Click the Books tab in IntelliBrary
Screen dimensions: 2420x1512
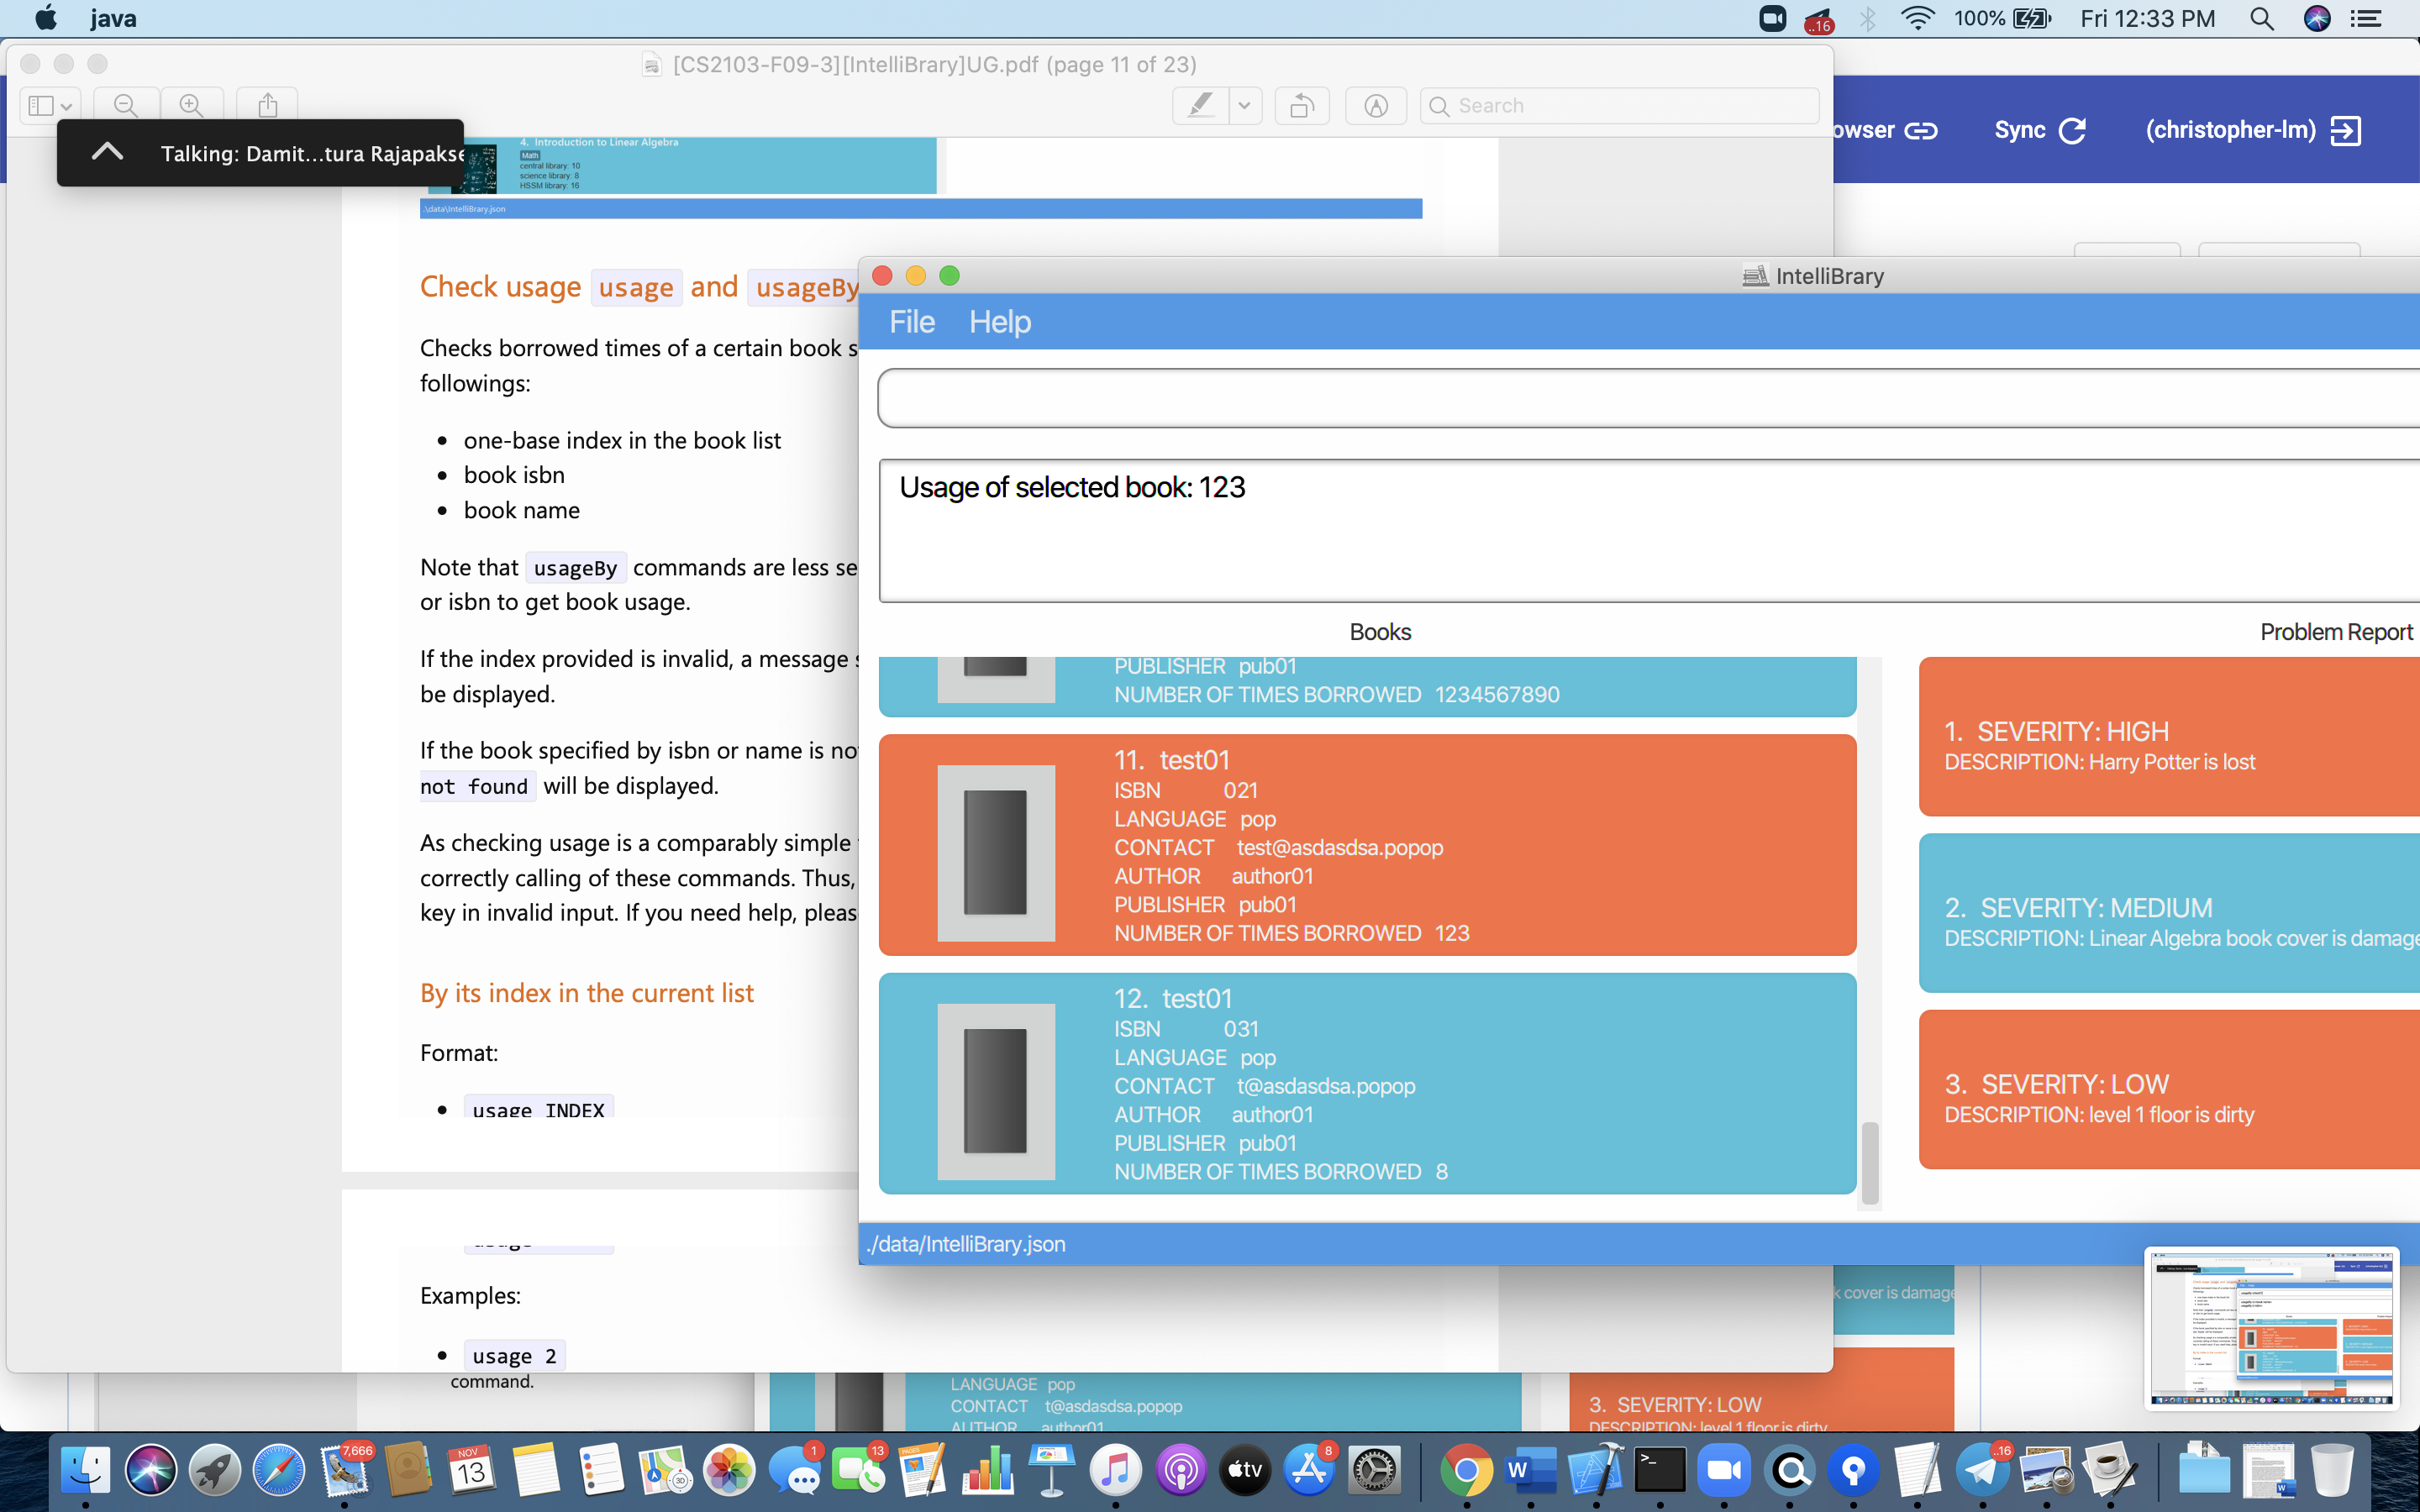click(x=1380, y=631)
